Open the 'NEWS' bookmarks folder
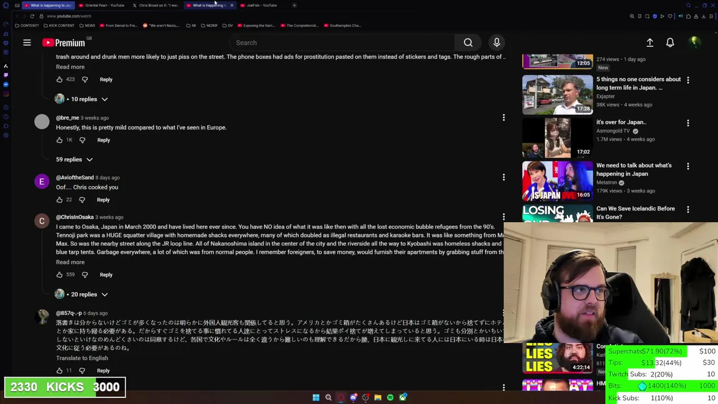 point(87,25)
